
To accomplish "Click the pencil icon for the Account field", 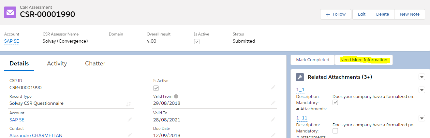I will click(x=130, y=119).
